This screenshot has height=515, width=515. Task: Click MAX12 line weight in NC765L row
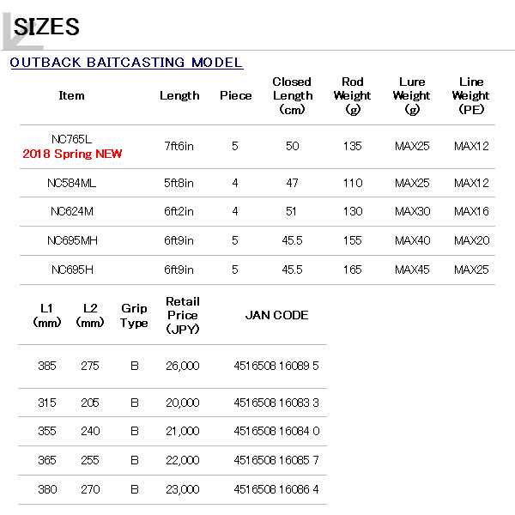point(471,146)
